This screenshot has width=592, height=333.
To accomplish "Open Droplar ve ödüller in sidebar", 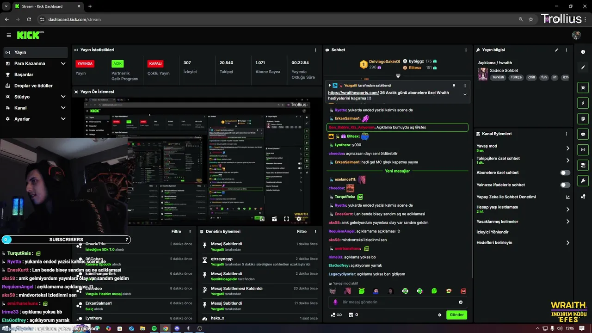I will pos(36,86).
